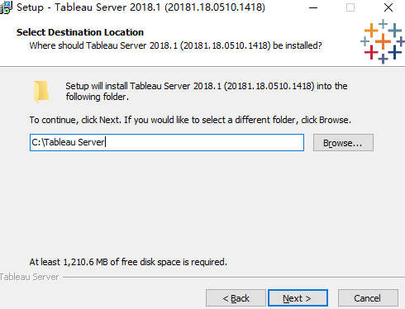Minimize the Setup window
Image resolution: width=405 pixels, height=309 pixels.
point(313,7)
